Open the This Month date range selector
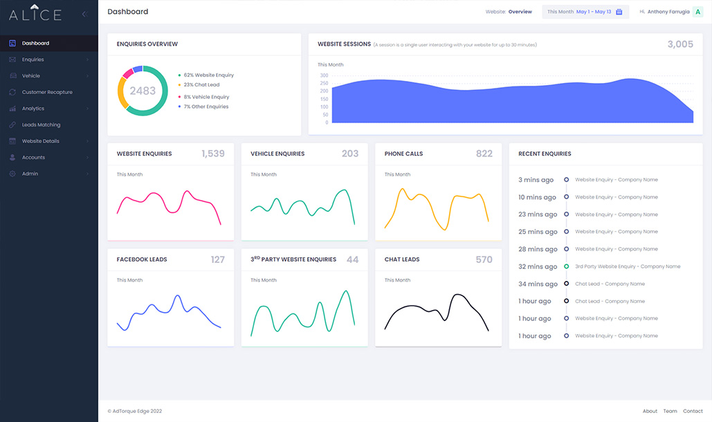This screenshot has height=422, width=712. (x=585, y=12)
